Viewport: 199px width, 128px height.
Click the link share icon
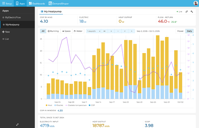coord(187,11)
